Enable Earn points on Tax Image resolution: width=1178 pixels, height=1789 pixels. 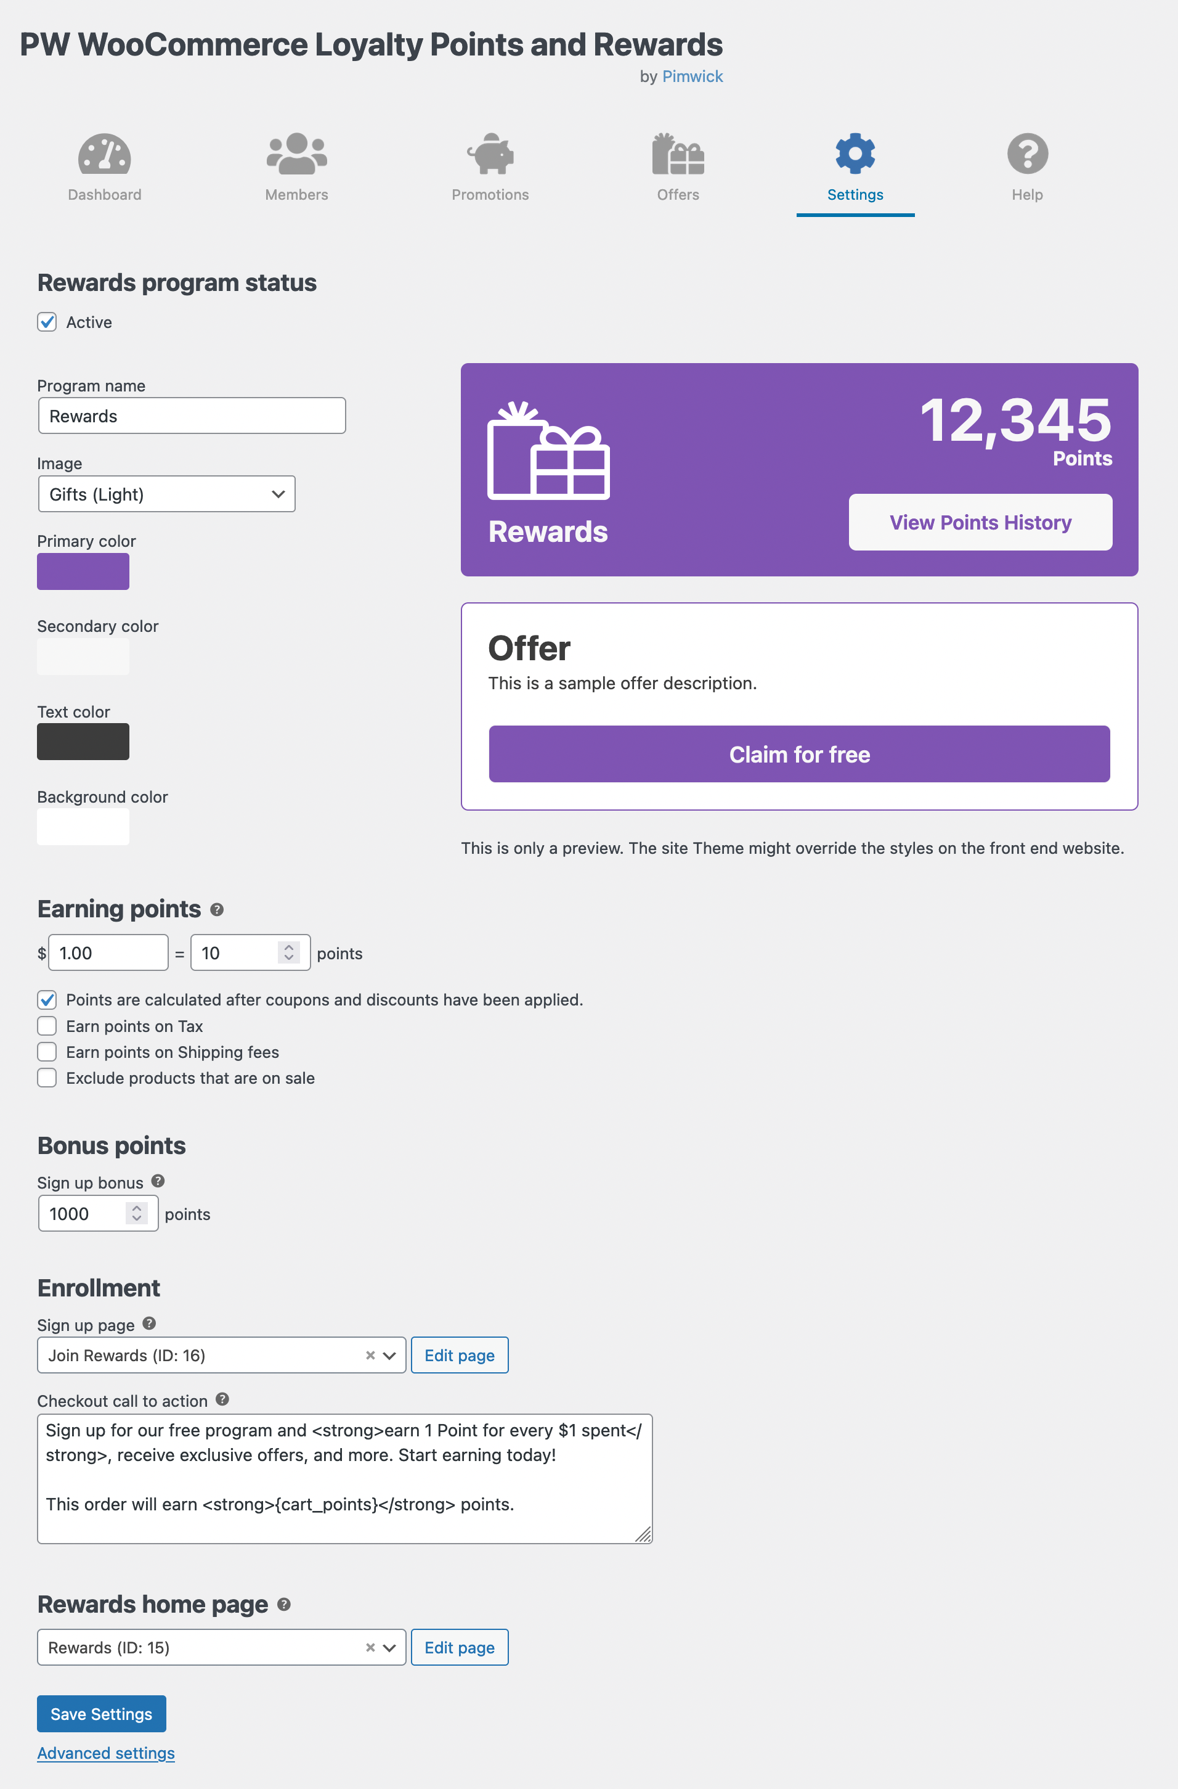(x=47, y=1026)
